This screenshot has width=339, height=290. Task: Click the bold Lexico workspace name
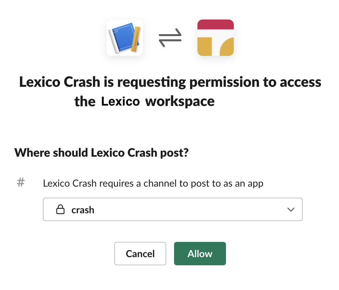click(120, 101)
